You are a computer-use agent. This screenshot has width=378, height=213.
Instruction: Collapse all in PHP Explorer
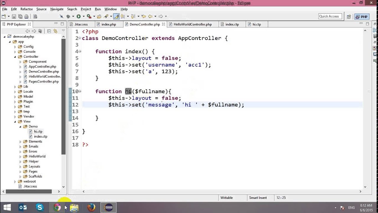click(49, 31)
